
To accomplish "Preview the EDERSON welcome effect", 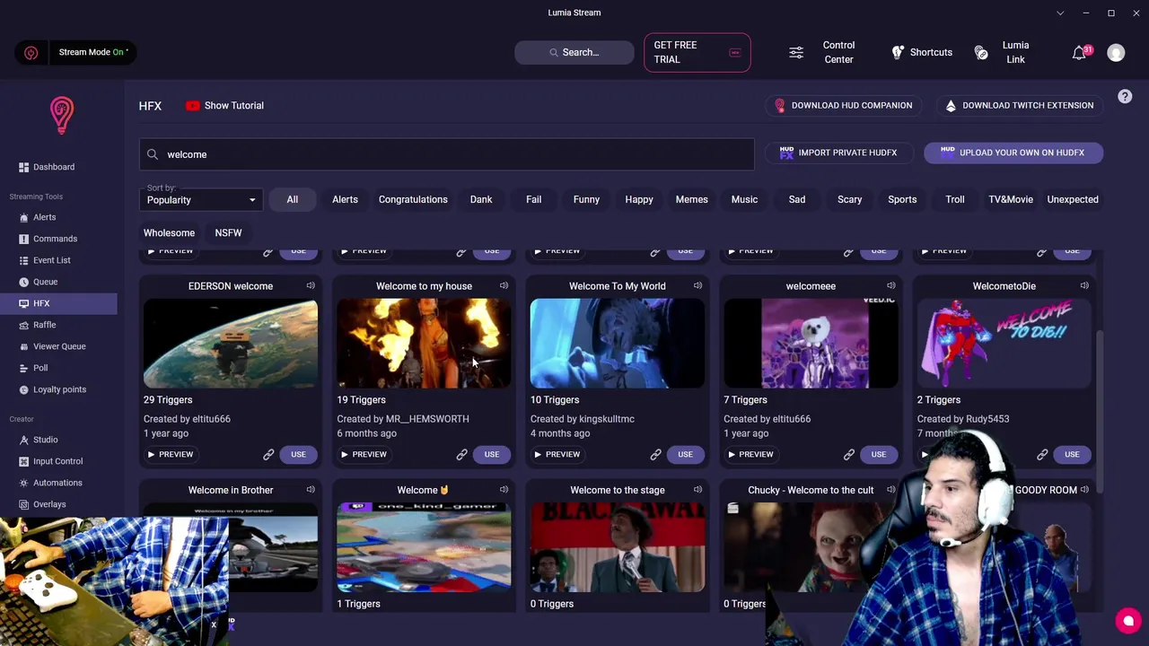I will pos(171,455).
